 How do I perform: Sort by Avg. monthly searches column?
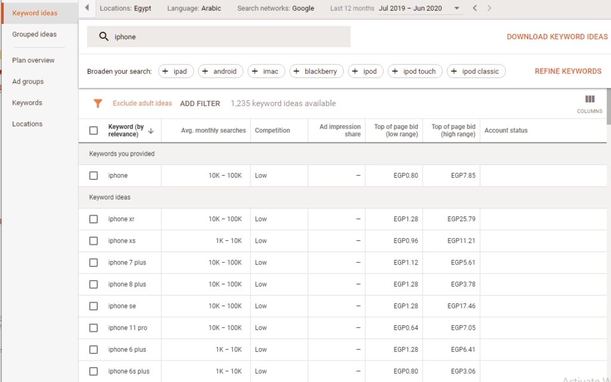point(213,131)
